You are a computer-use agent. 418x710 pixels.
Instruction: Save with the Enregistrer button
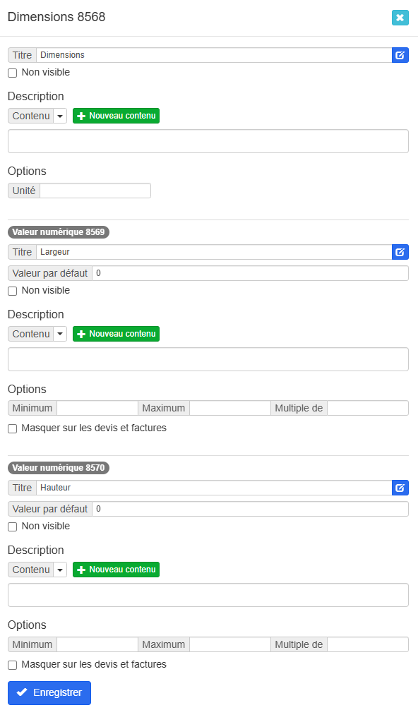tap(49, 693)
